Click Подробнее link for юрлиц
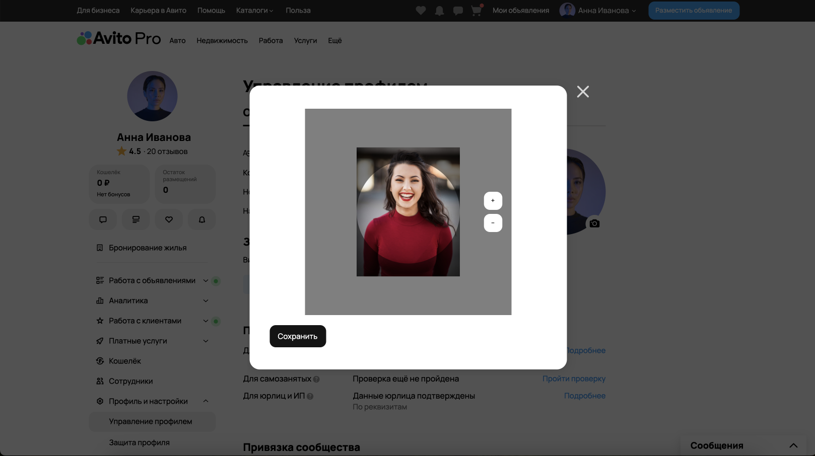 pyautogui.click(x=585, y=396)
